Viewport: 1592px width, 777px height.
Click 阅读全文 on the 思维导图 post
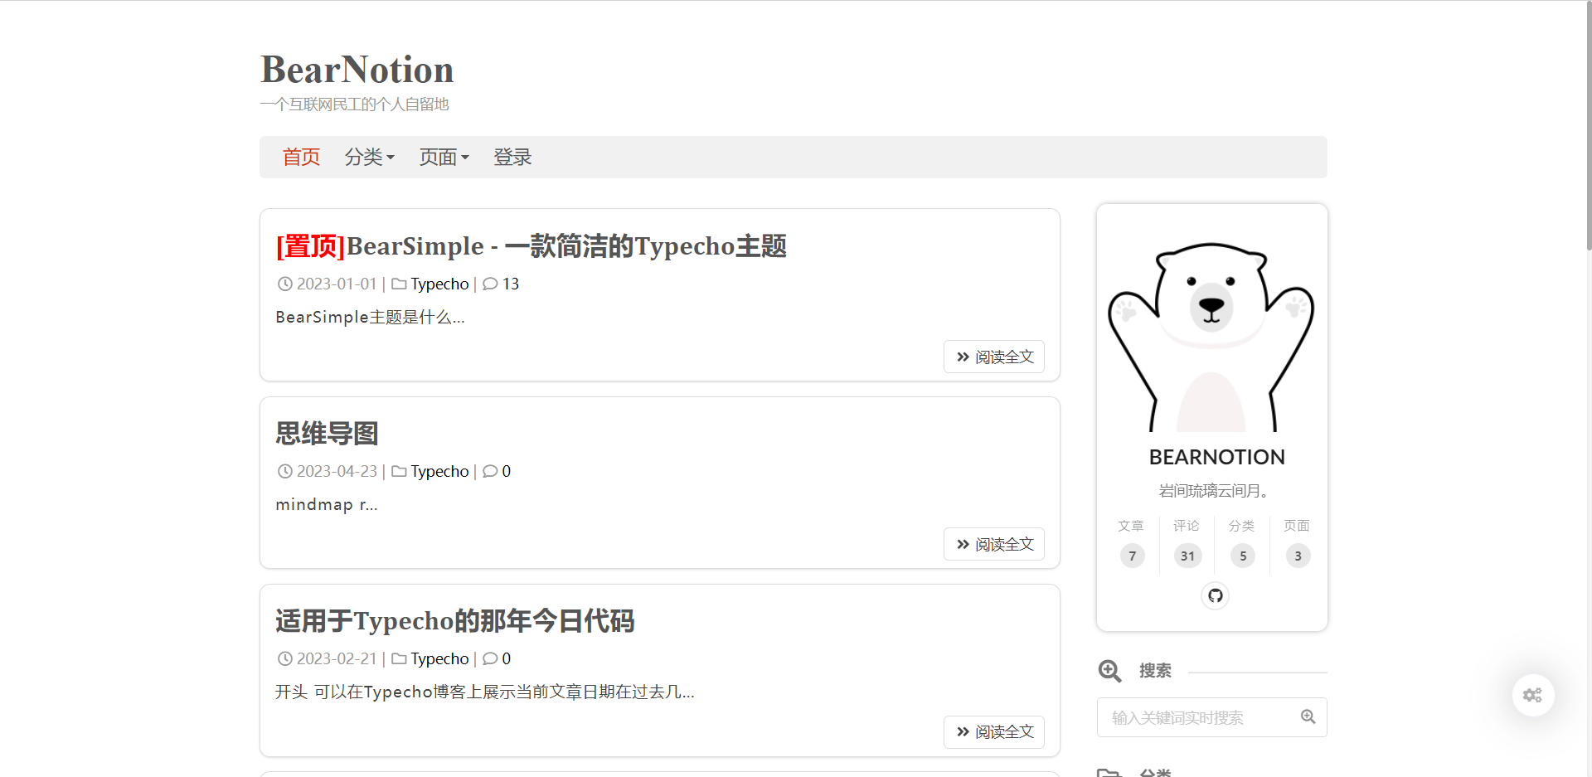[994, 544]
